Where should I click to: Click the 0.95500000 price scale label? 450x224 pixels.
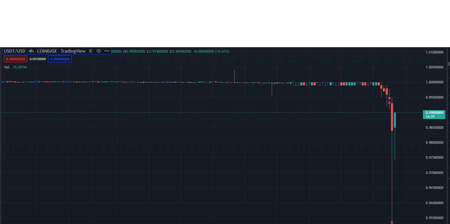click(435, 218)
